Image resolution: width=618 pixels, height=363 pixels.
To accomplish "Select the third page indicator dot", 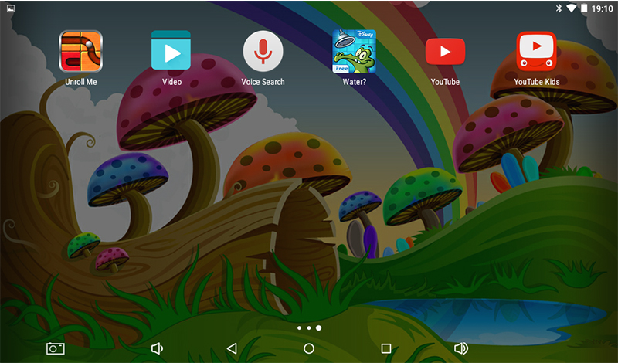I will (318, 328).
